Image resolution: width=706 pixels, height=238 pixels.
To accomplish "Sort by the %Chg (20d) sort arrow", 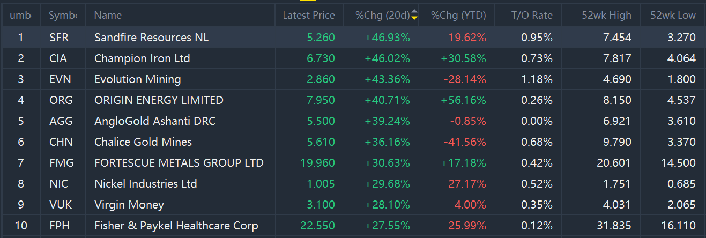I will pyautogui.click(x=414, y=16).
